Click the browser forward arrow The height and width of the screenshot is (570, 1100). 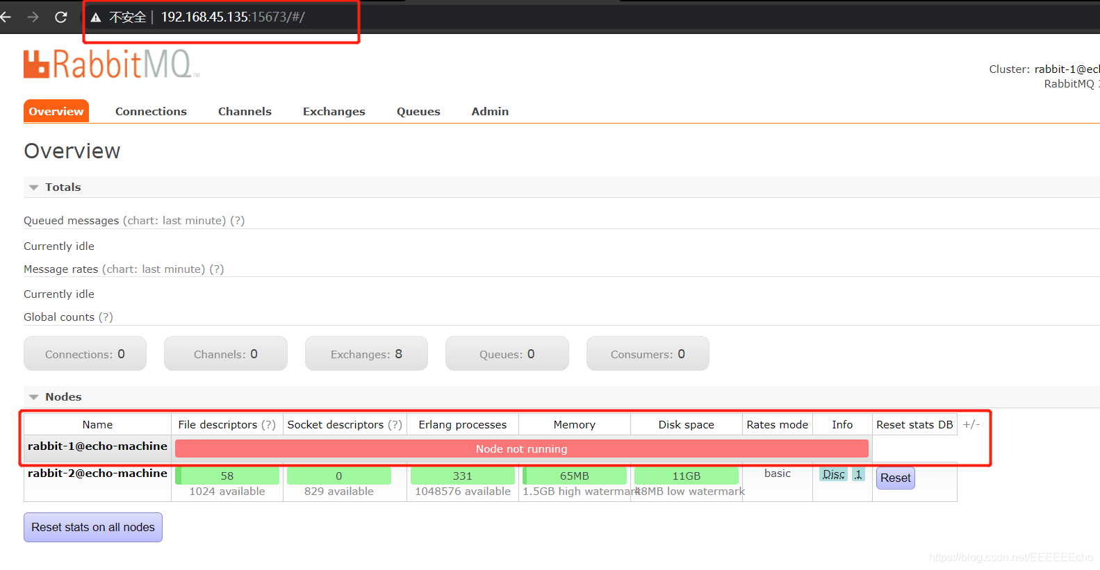pyautogui.click(x=33, y=17)
